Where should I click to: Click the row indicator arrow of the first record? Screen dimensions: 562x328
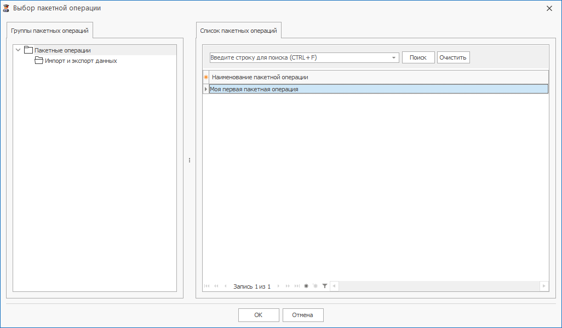pos(206,89)
